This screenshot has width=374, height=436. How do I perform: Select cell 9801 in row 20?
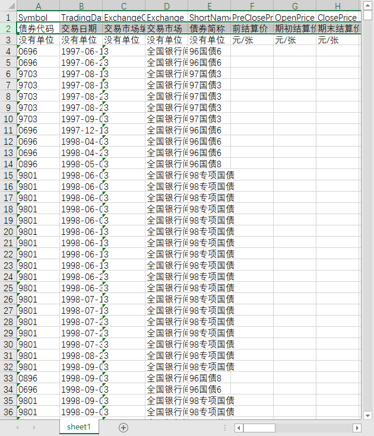click(x=39, y=231)
